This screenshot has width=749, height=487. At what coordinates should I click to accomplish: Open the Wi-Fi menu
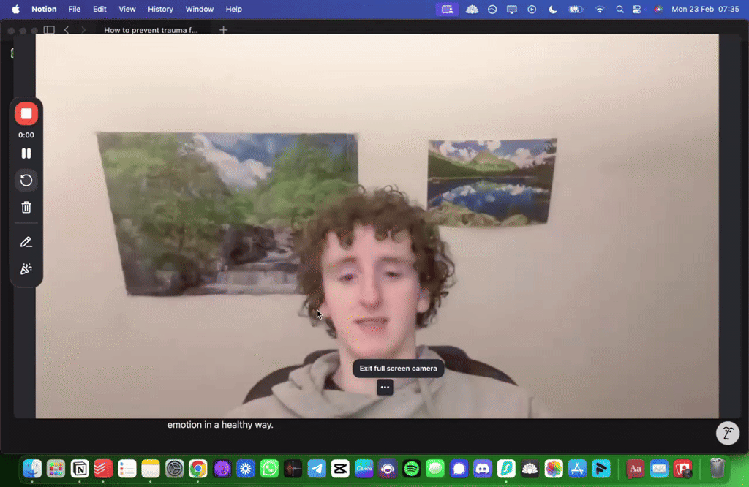point(600,9)
